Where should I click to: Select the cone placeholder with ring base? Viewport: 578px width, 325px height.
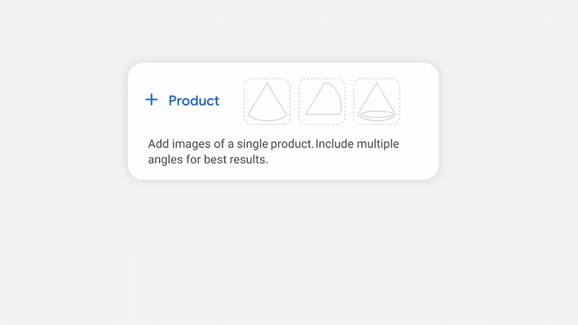[x=376, y=101]
